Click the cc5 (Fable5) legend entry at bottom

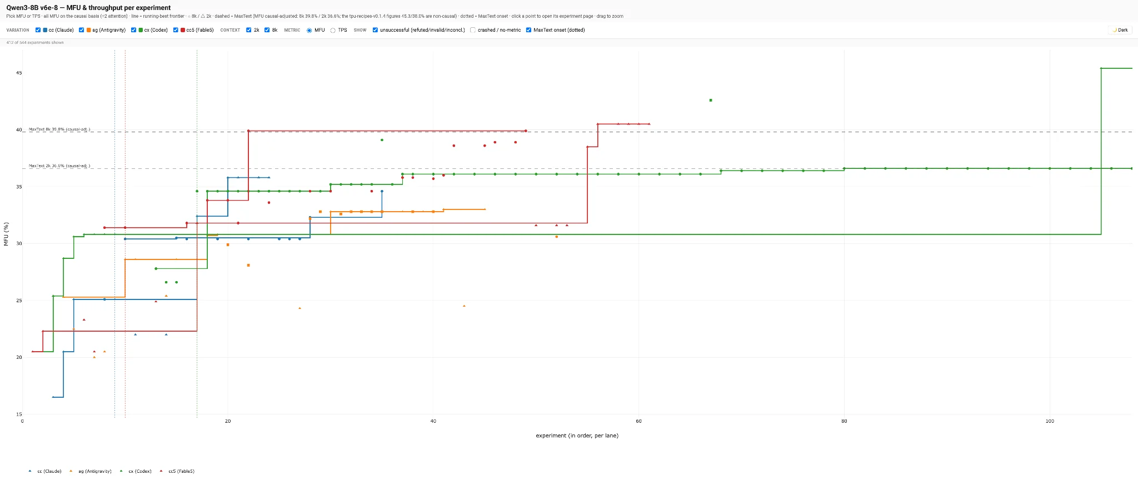click(x=178, y=471)
